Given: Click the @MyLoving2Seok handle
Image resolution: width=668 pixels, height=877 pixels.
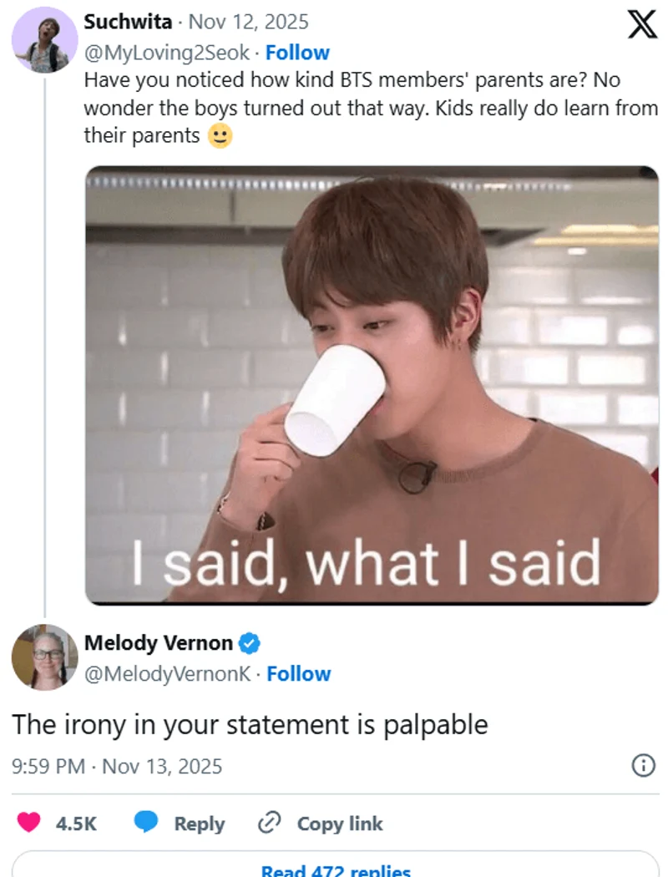Looking at the screenshot, I should pyautogui.click(x=167, y=53).
